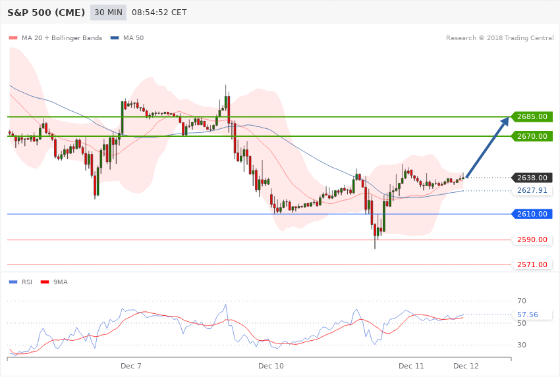Click the Research © 2018 Trading Central credit
This screenshot has width=560, height=379.
[x=499, y=38]
